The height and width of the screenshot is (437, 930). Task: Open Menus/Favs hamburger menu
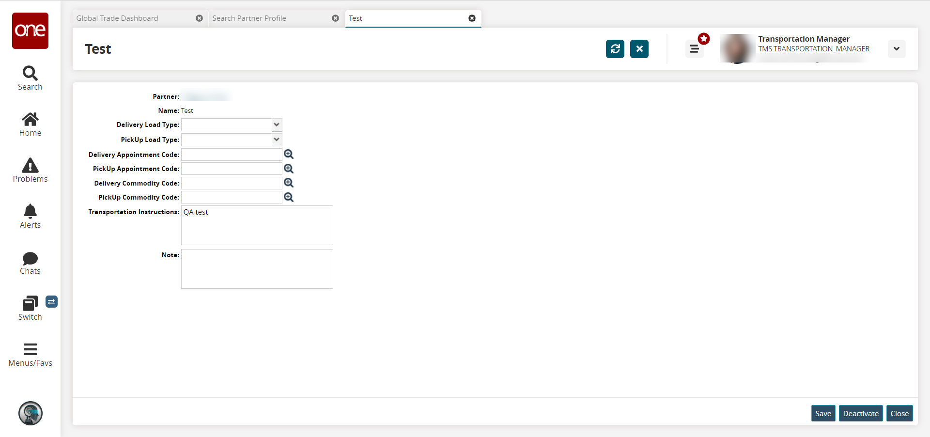(x=30, y=355)
